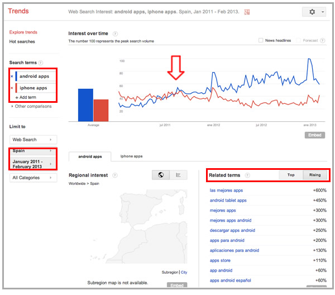The image size is (335, 295).
Task: Click the Spain map
Action: [138, 227]
